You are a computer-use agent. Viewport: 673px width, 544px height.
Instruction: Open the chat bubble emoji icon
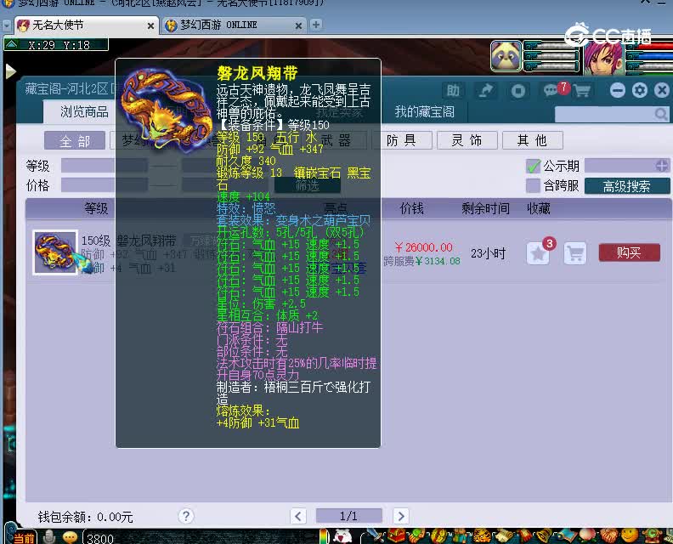(x=70, y=536)
